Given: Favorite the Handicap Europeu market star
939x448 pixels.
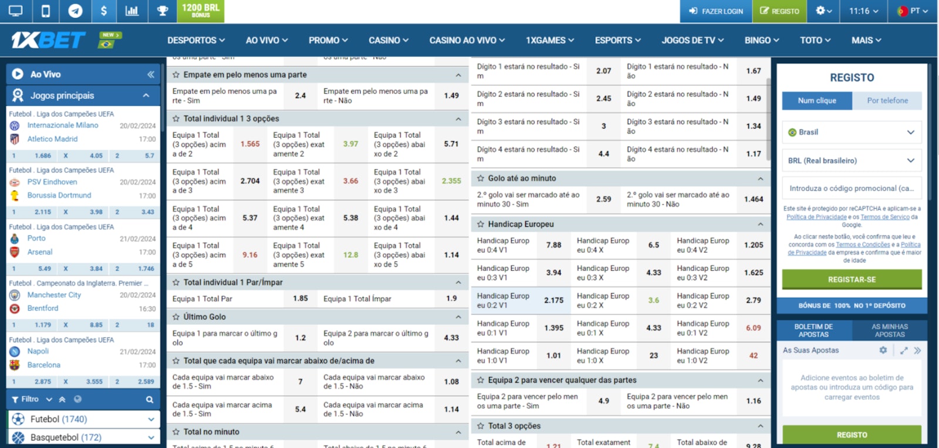Looking at the screenshot, I should point(481,224).
